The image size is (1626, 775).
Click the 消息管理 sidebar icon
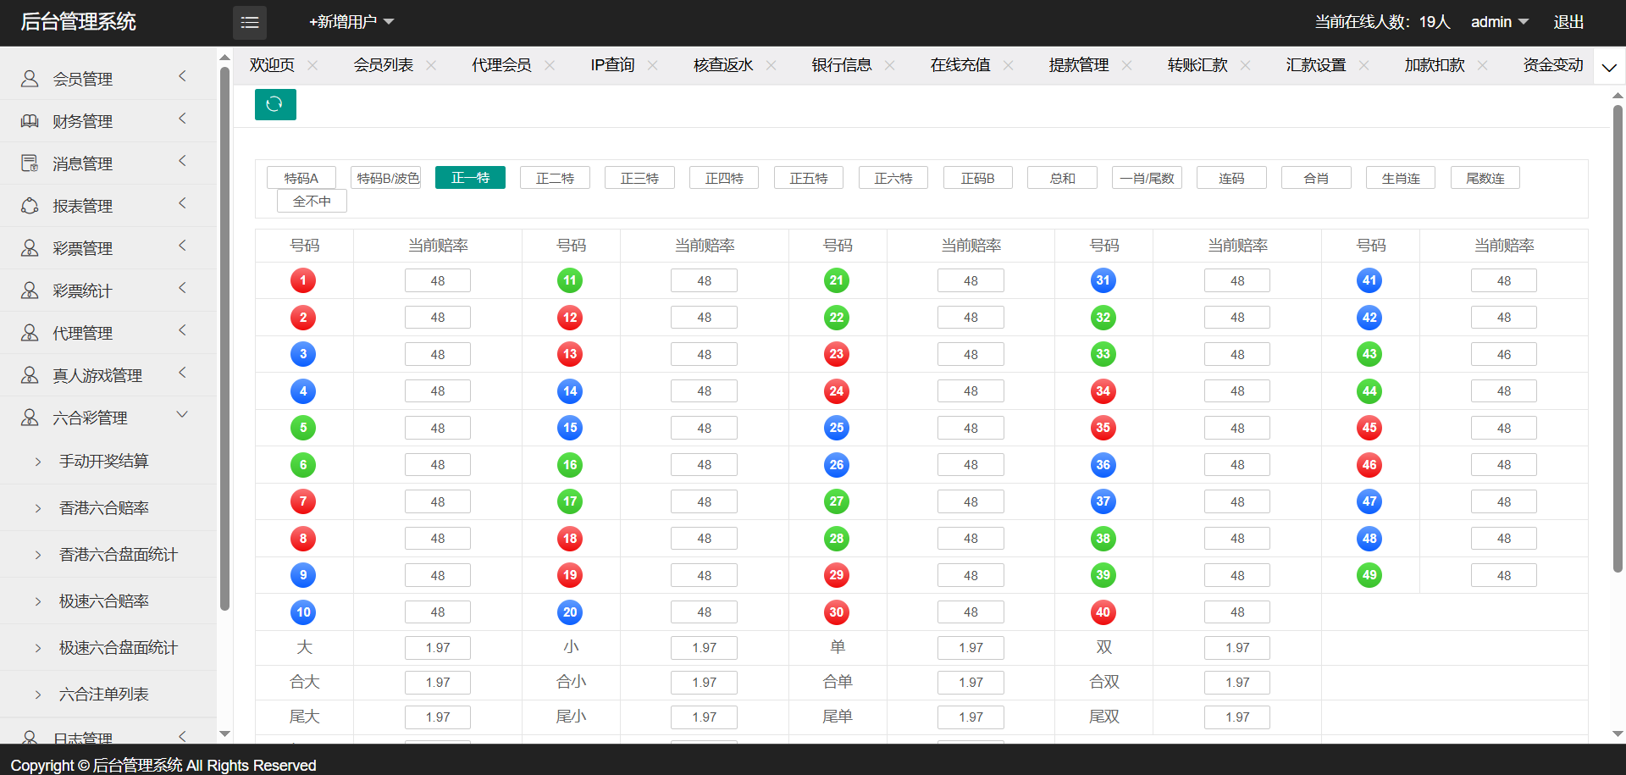pos(30,163)
